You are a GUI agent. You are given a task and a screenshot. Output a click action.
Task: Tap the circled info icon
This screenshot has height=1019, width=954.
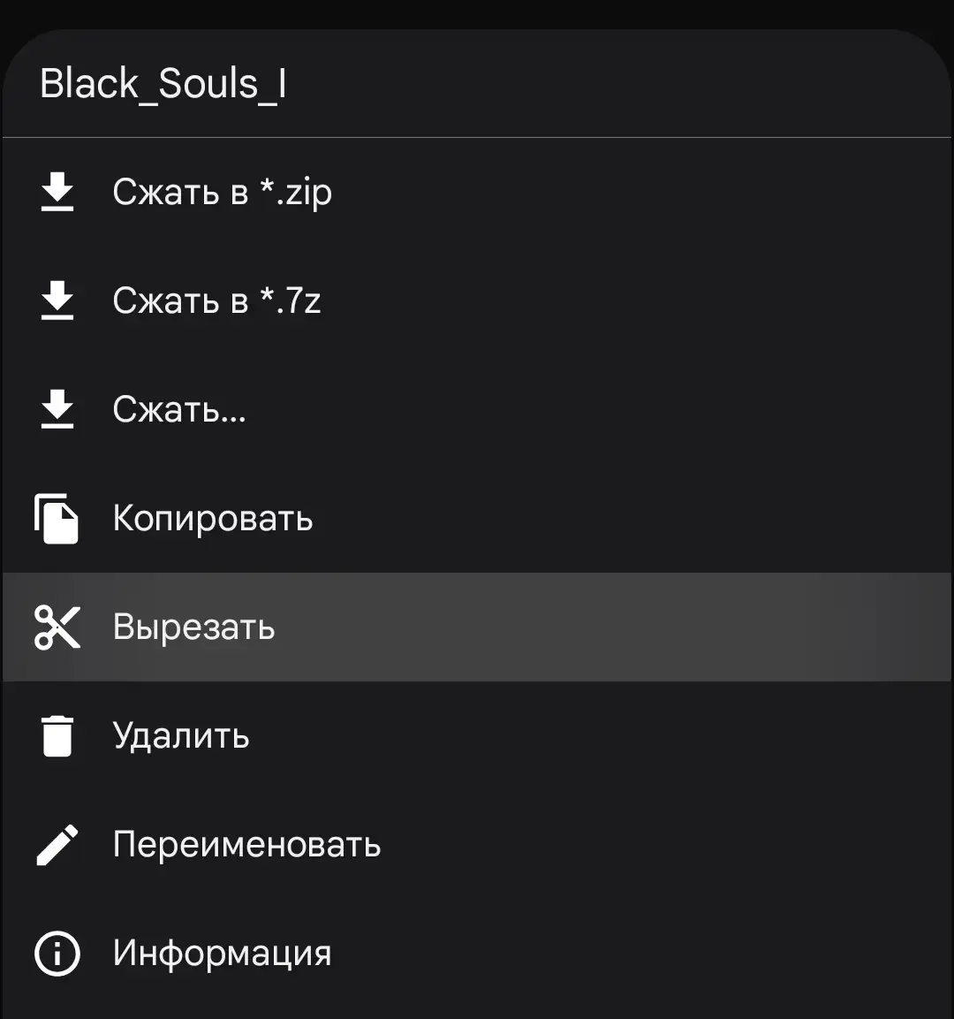coord(57,954)
